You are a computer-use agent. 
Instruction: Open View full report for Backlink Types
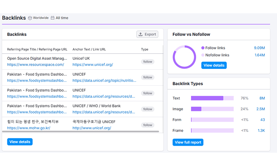point(188,142)
